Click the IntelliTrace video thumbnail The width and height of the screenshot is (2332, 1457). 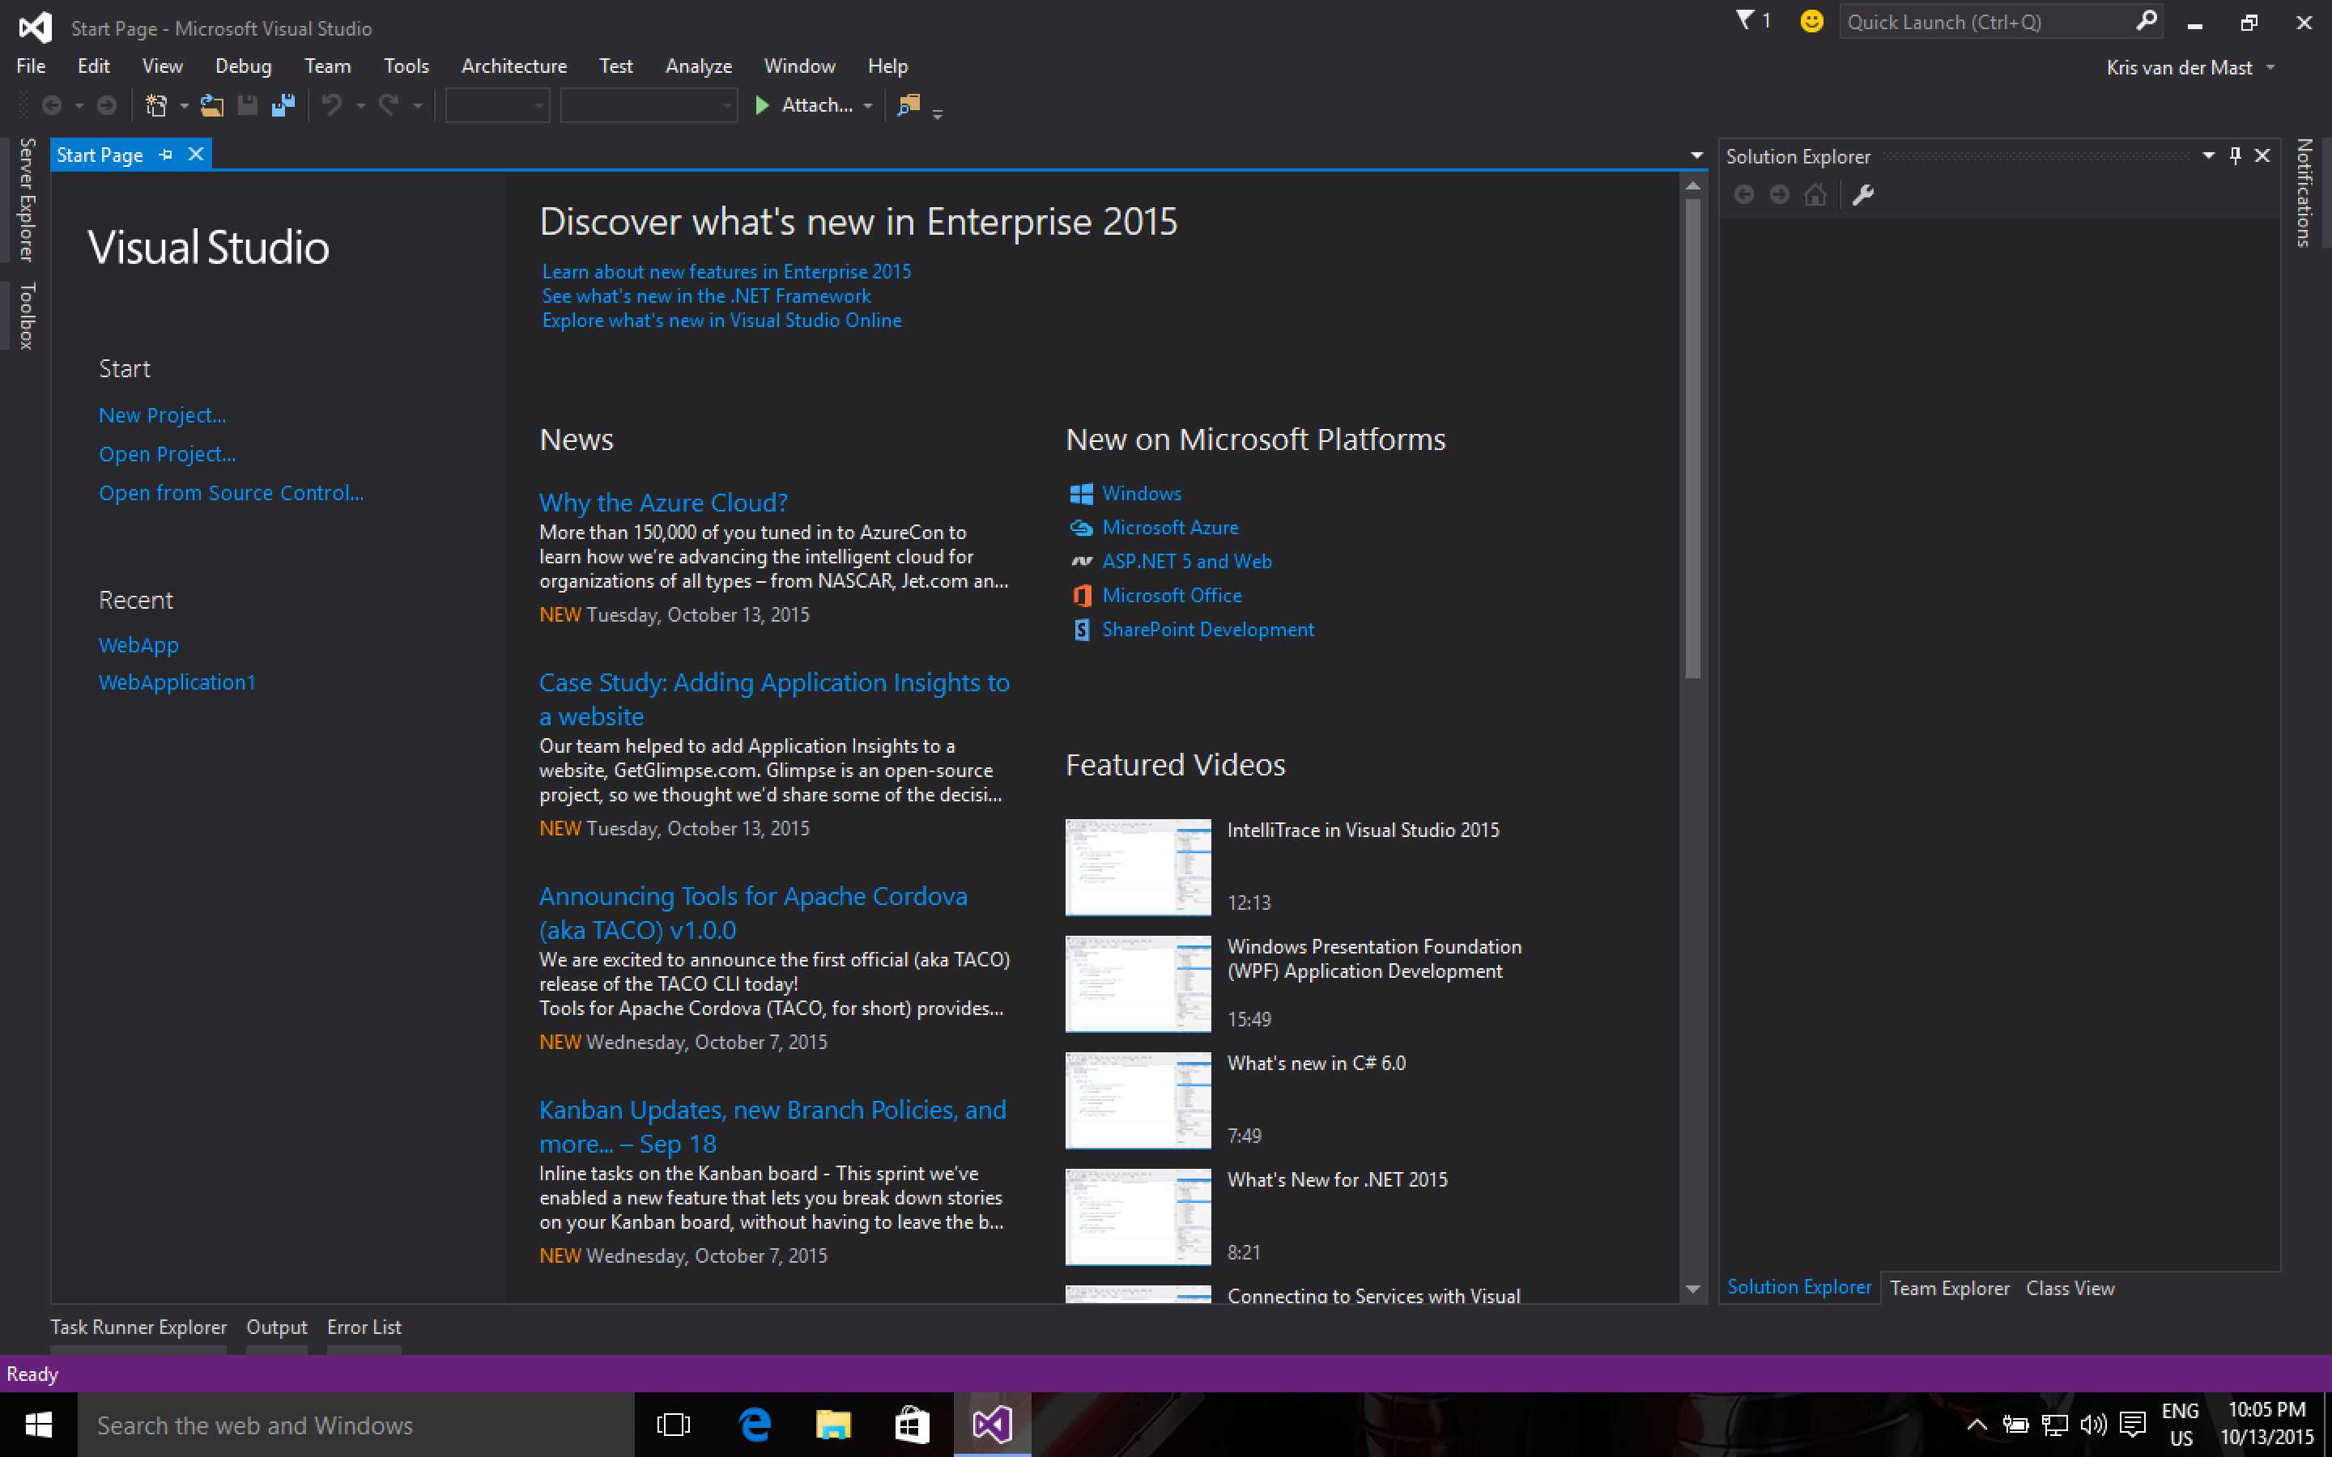1137,866
